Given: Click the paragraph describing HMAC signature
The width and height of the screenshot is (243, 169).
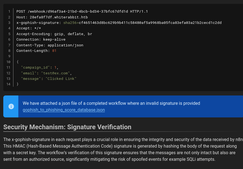Looking at the screenshot, I should (120, 149).
